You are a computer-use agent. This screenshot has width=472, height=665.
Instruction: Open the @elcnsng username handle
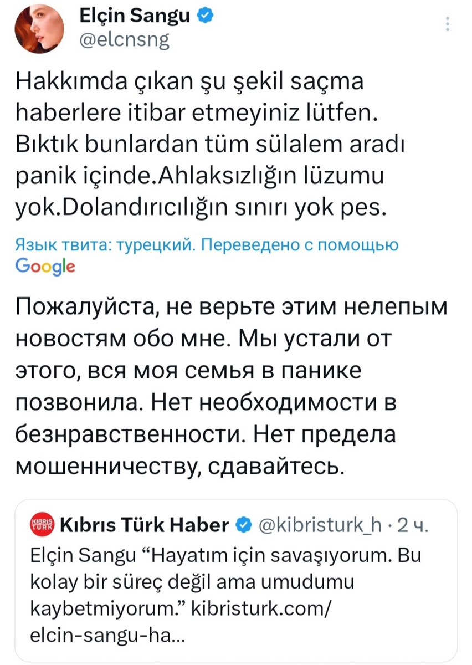click(x=125, y=39)
